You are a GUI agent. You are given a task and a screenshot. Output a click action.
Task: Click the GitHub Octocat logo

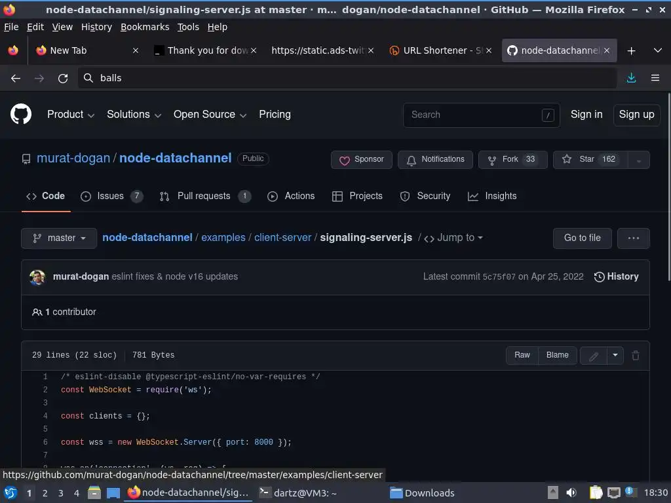point(21,114)
